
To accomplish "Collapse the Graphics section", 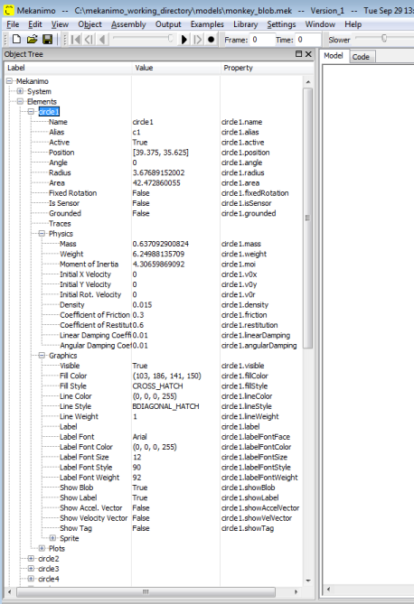I will coord(42,355).
